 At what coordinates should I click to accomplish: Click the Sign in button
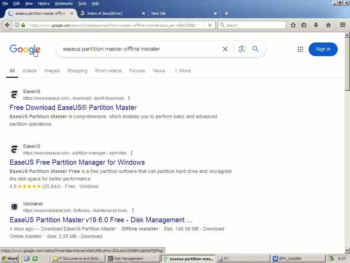(x=323, y=49)
